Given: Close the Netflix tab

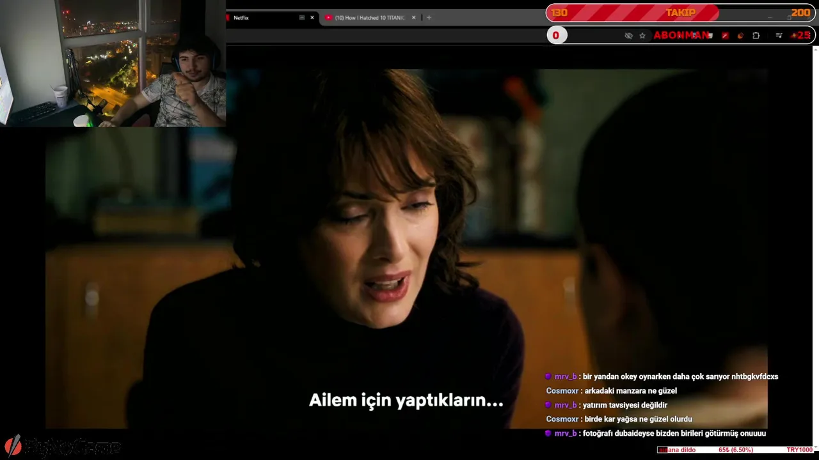Looking at the screenshot, I should [x=312, y=18].
